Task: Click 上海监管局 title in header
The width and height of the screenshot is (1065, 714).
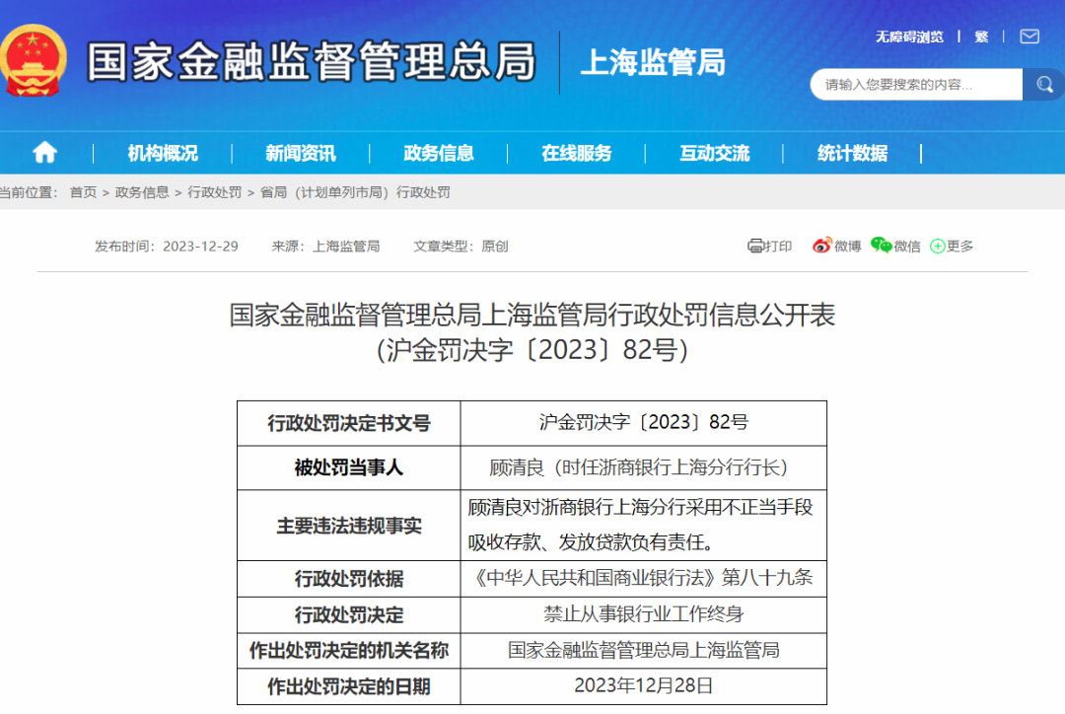Action: point(652,62)
